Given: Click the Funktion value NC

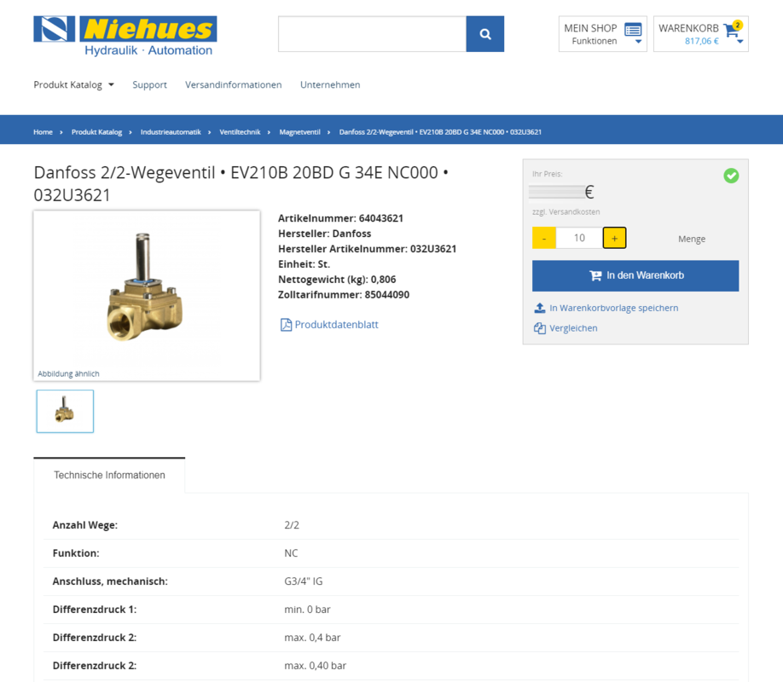Looking at the screenshot, I should pyautogui.click(x=291, y=553).
